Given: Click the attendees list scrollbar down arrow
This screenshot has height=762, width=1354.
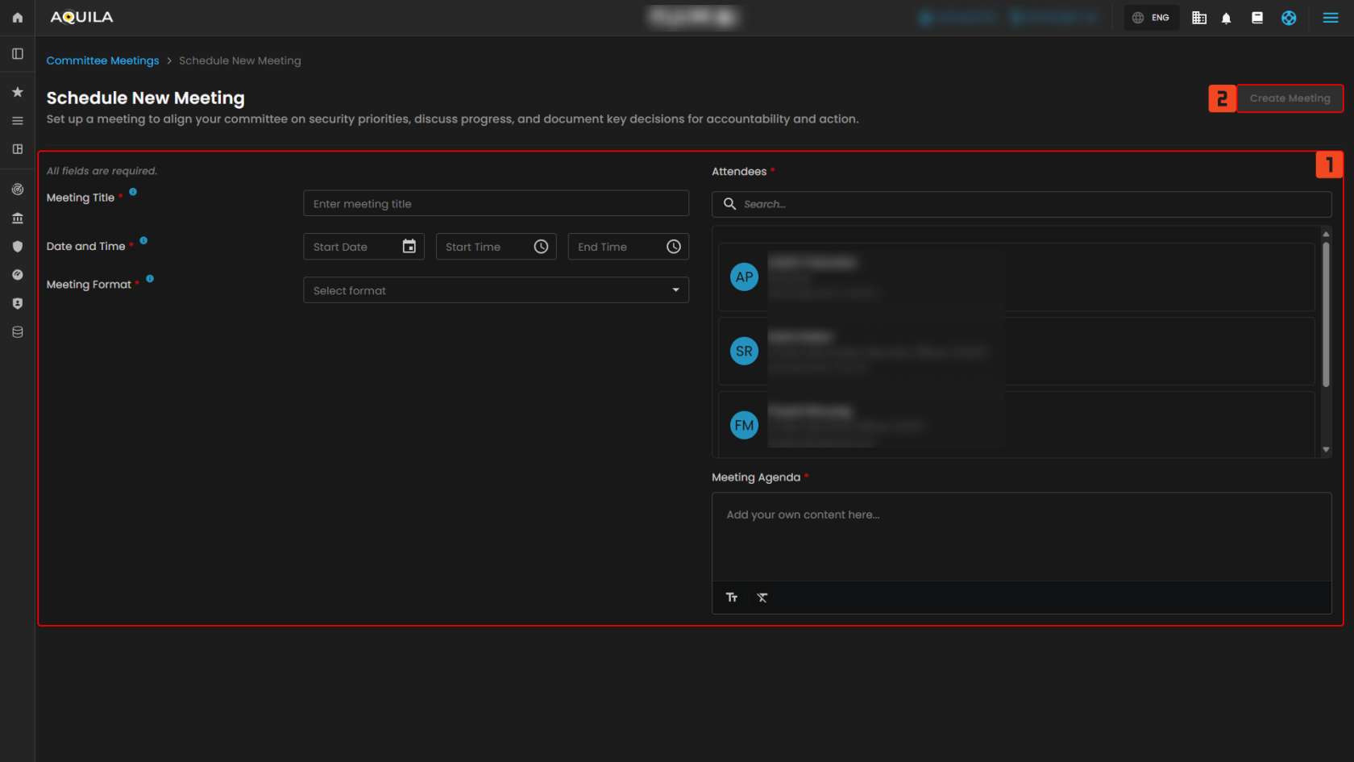Looking at the screenshot, I should (1326, 450).
